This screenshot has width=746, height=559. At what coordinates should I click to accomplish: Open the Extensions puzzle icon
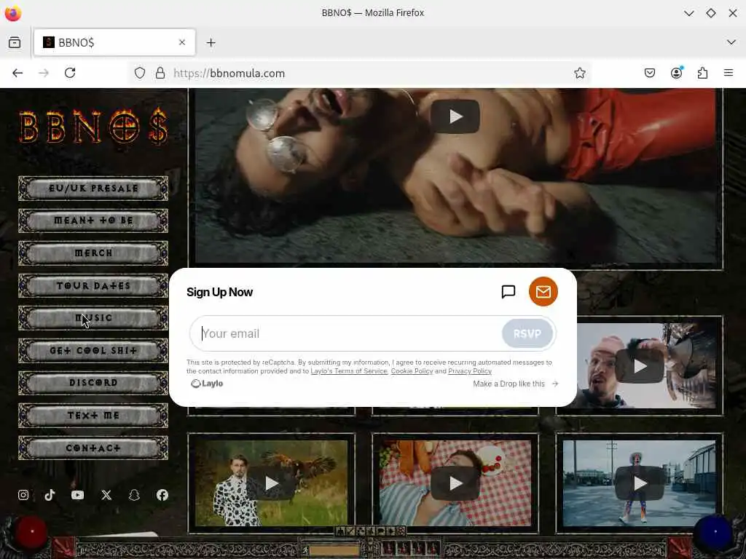(703, 73)
